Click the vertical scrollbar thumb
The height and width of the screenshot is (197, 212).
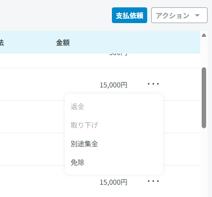pyautogui.click(x=204, y=98)
